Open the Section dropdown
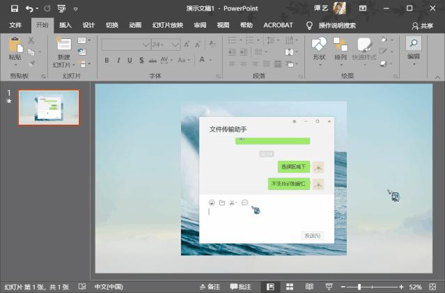 coord(84,64)
